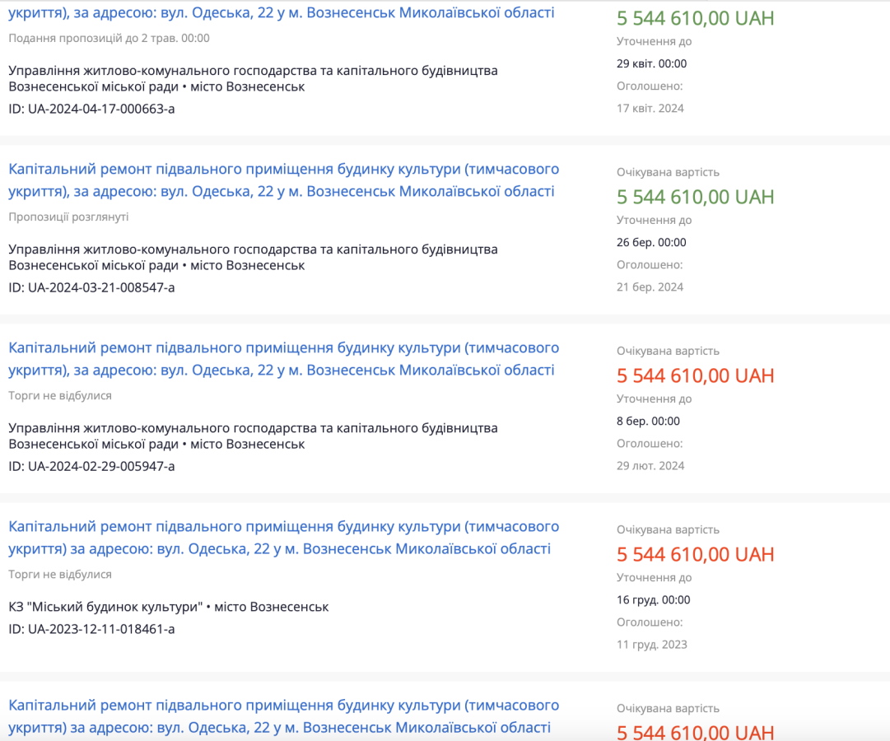
Task: Click tender ID UA-2024-02-29-005947-a
Action: [91, 466]
